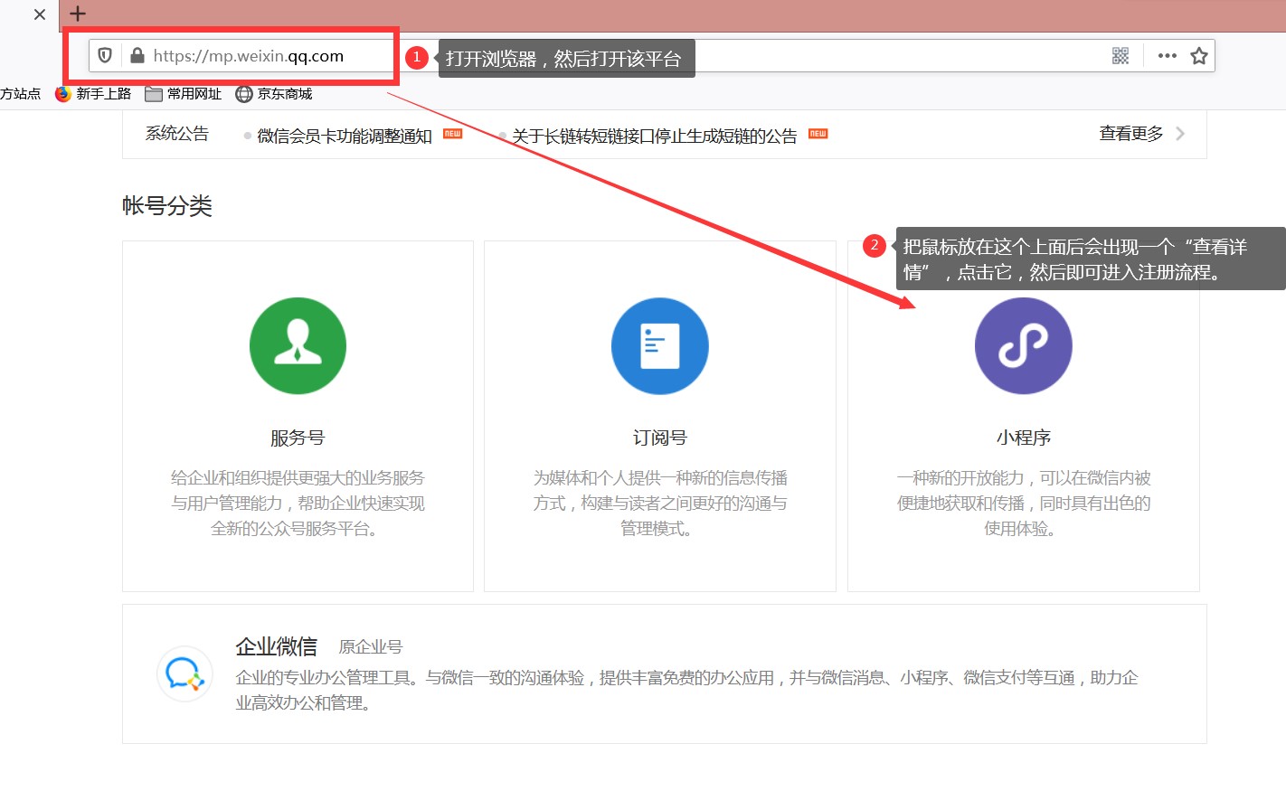Open the Firefox three-dot overflow menu
The height and width of the screenshot is (791, 1286).
click(1166, 55)
